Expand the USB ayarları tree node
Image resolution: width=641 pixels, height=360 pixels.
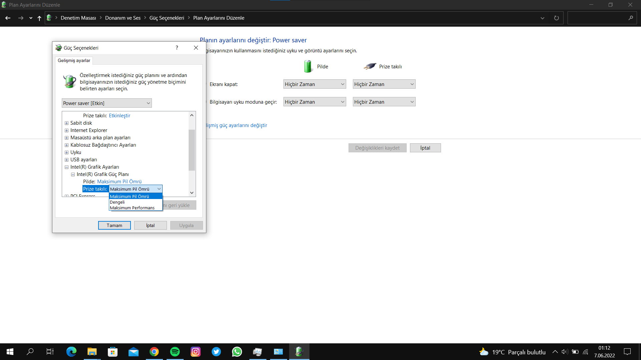66,160
